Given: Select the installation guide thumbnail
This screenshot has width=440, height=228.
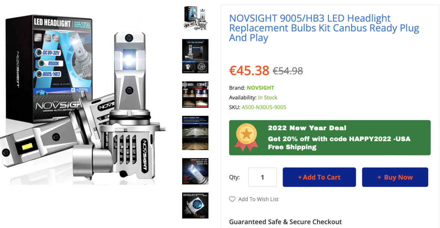Looking at the screenshot, I should tap(195, 56).
